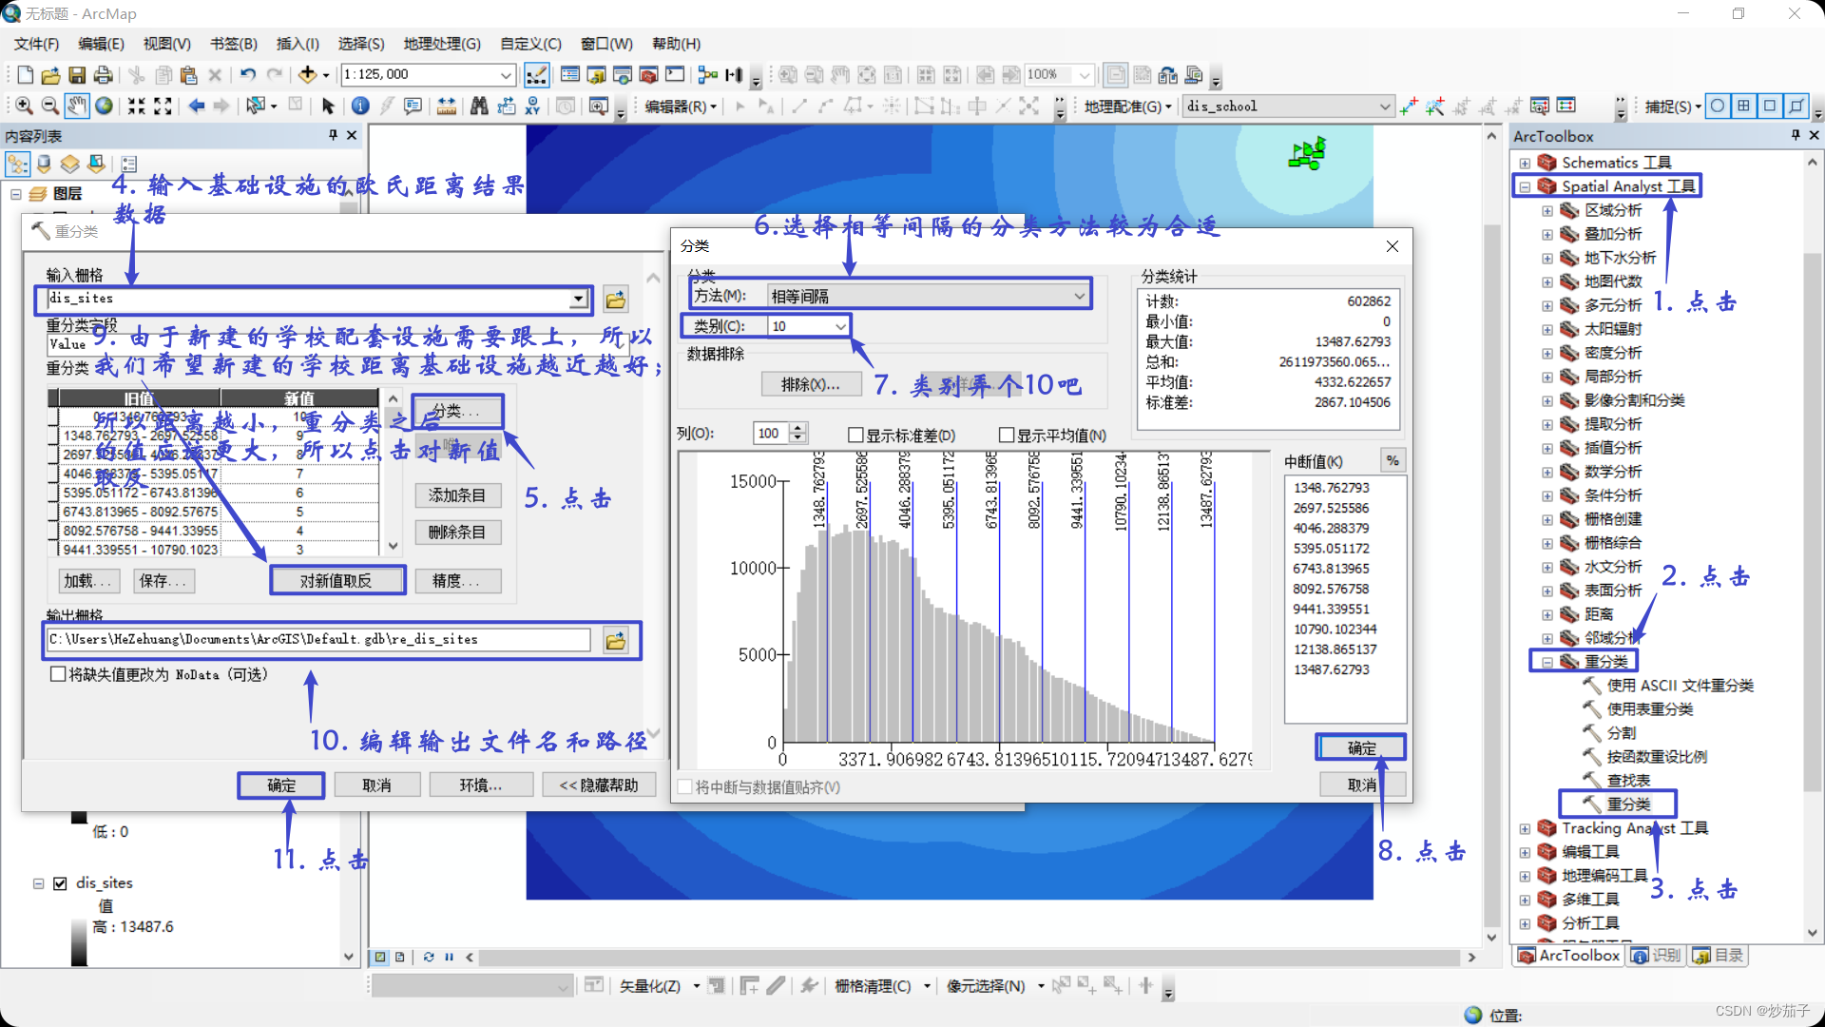Open the Find binoculars tool

tap(479, 106)
